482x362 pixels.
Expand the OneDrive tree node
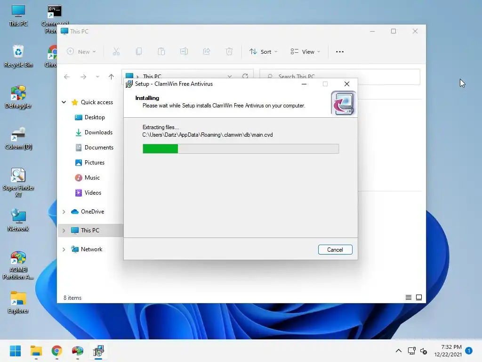(64, 212)
